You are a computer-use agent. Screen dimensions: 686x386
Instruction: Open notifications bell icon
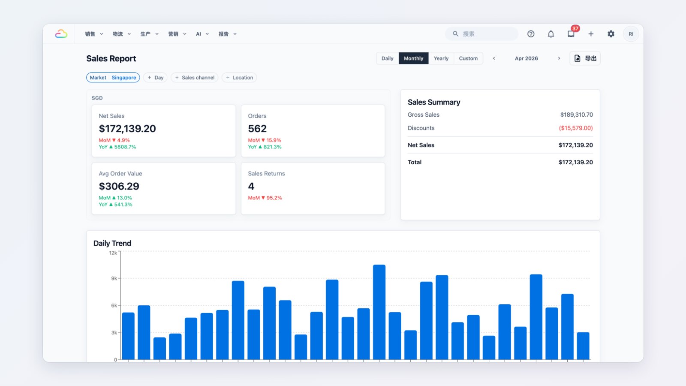pyautogui.click(x=551, y=34)
